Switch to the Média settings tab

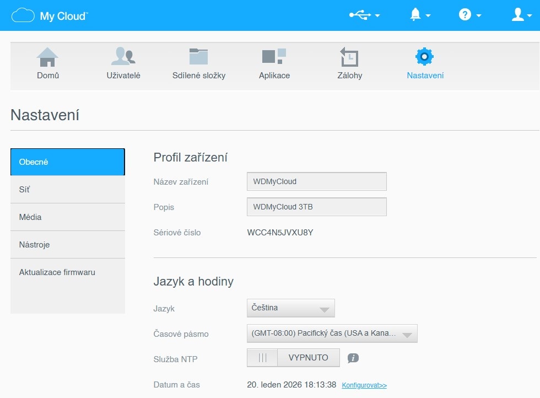click(x=67, y=217)
